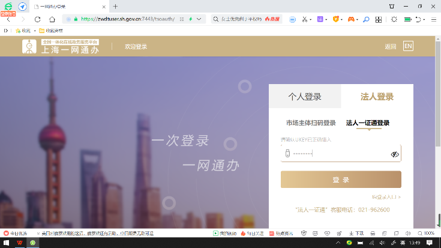The image size is (441, 248).
Task: Click the green lock security icon
Action: [76, 19]
